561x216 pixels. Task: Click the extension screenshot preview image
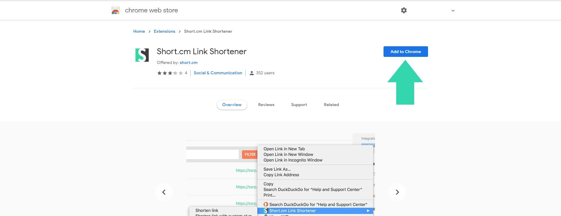[x=281, y=174]
